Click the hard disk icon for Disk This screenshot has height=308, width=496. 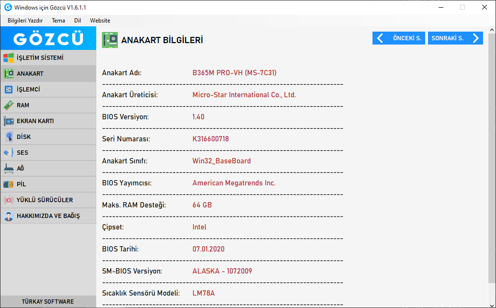pos(9,137)
